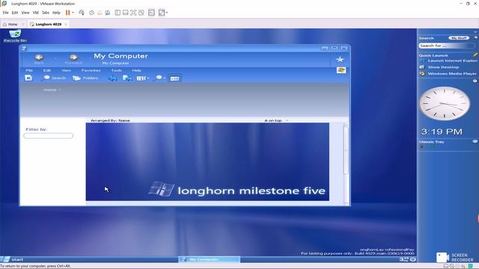
Task: Close the Longhorn 4029 tab
Action: click(66, 24)
